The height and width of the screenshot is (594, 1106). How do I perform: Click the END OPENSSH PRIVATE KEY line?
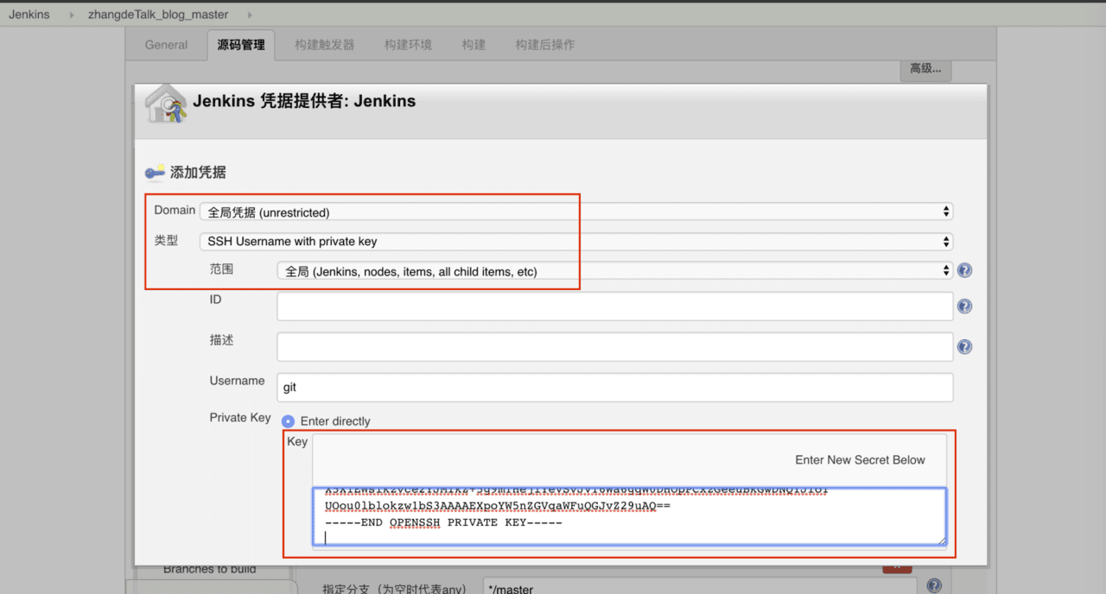coord(444,523)
